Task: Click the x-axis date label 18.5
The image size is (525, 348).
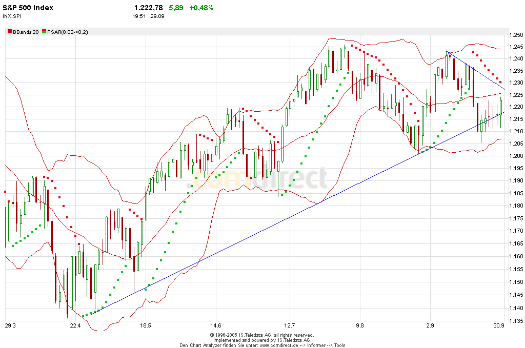Action: coord(146,325)
